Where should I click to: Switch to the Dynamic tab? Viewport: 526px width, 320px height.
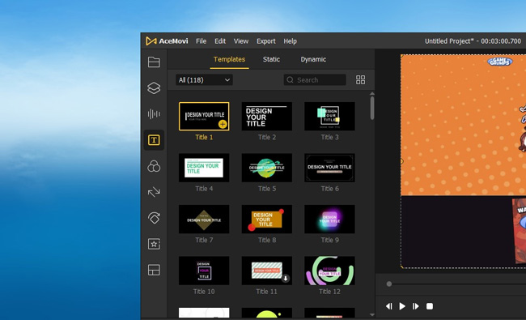(313, 59)
